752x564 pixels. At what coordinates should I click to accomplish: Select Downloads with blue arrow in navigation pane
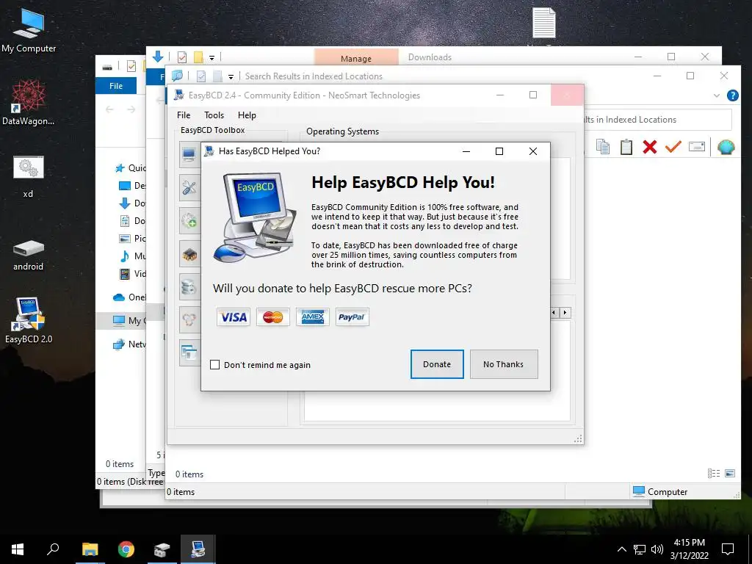coord(132,203)
